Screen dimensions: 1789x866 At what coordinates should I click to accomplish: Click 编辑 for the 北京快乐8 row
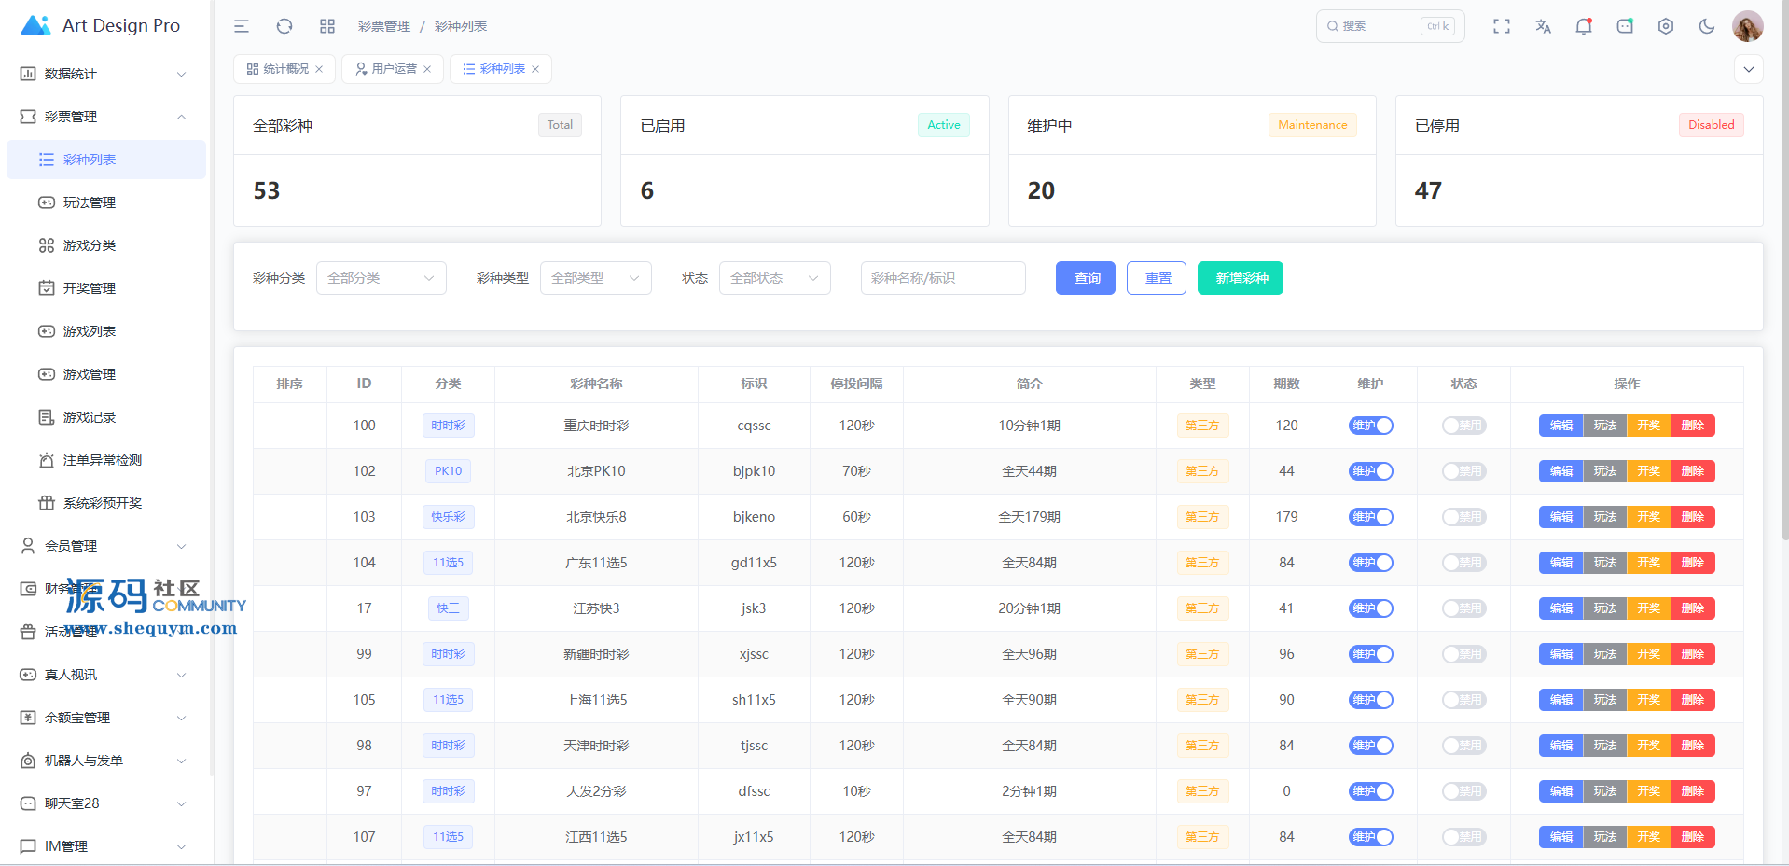(1560, 517)
